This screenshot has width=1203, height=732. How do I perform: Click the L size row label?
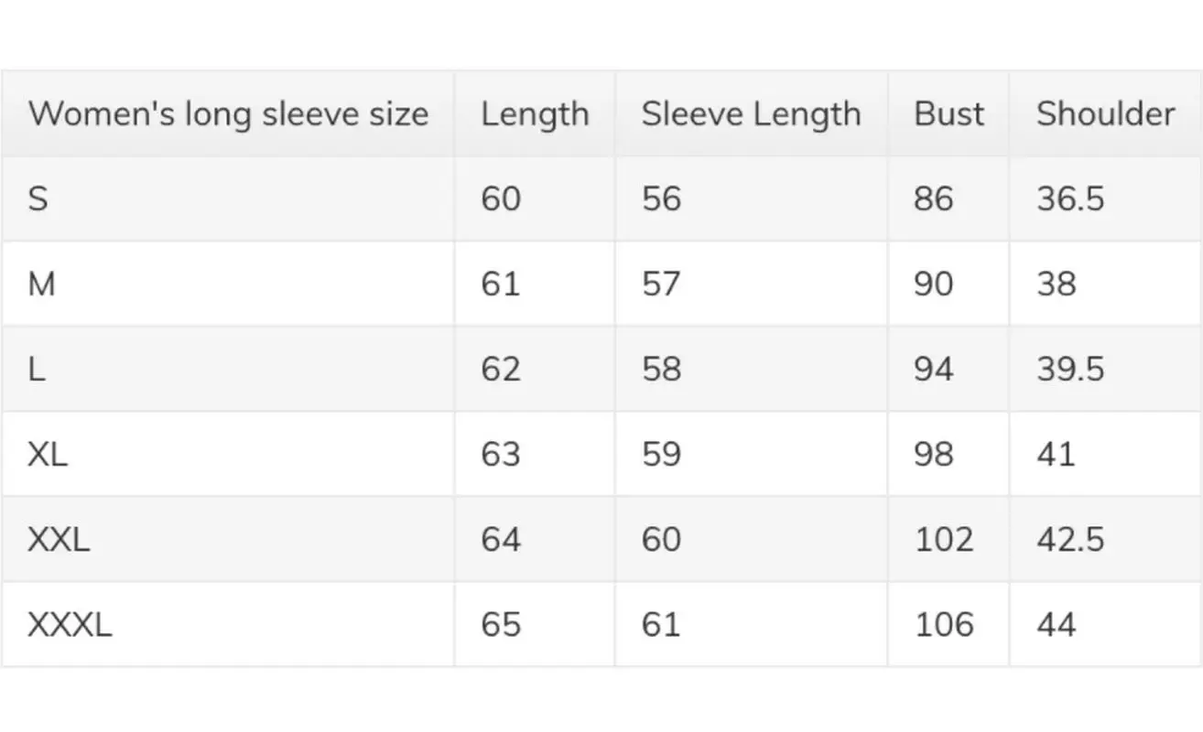[x=37, y=369]
